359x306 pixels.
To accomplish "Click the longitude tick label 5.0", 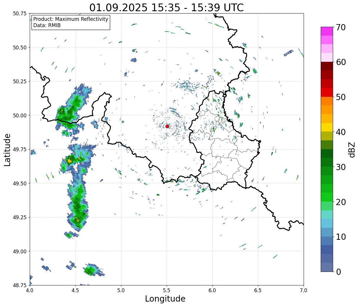I will pos(121,290).
